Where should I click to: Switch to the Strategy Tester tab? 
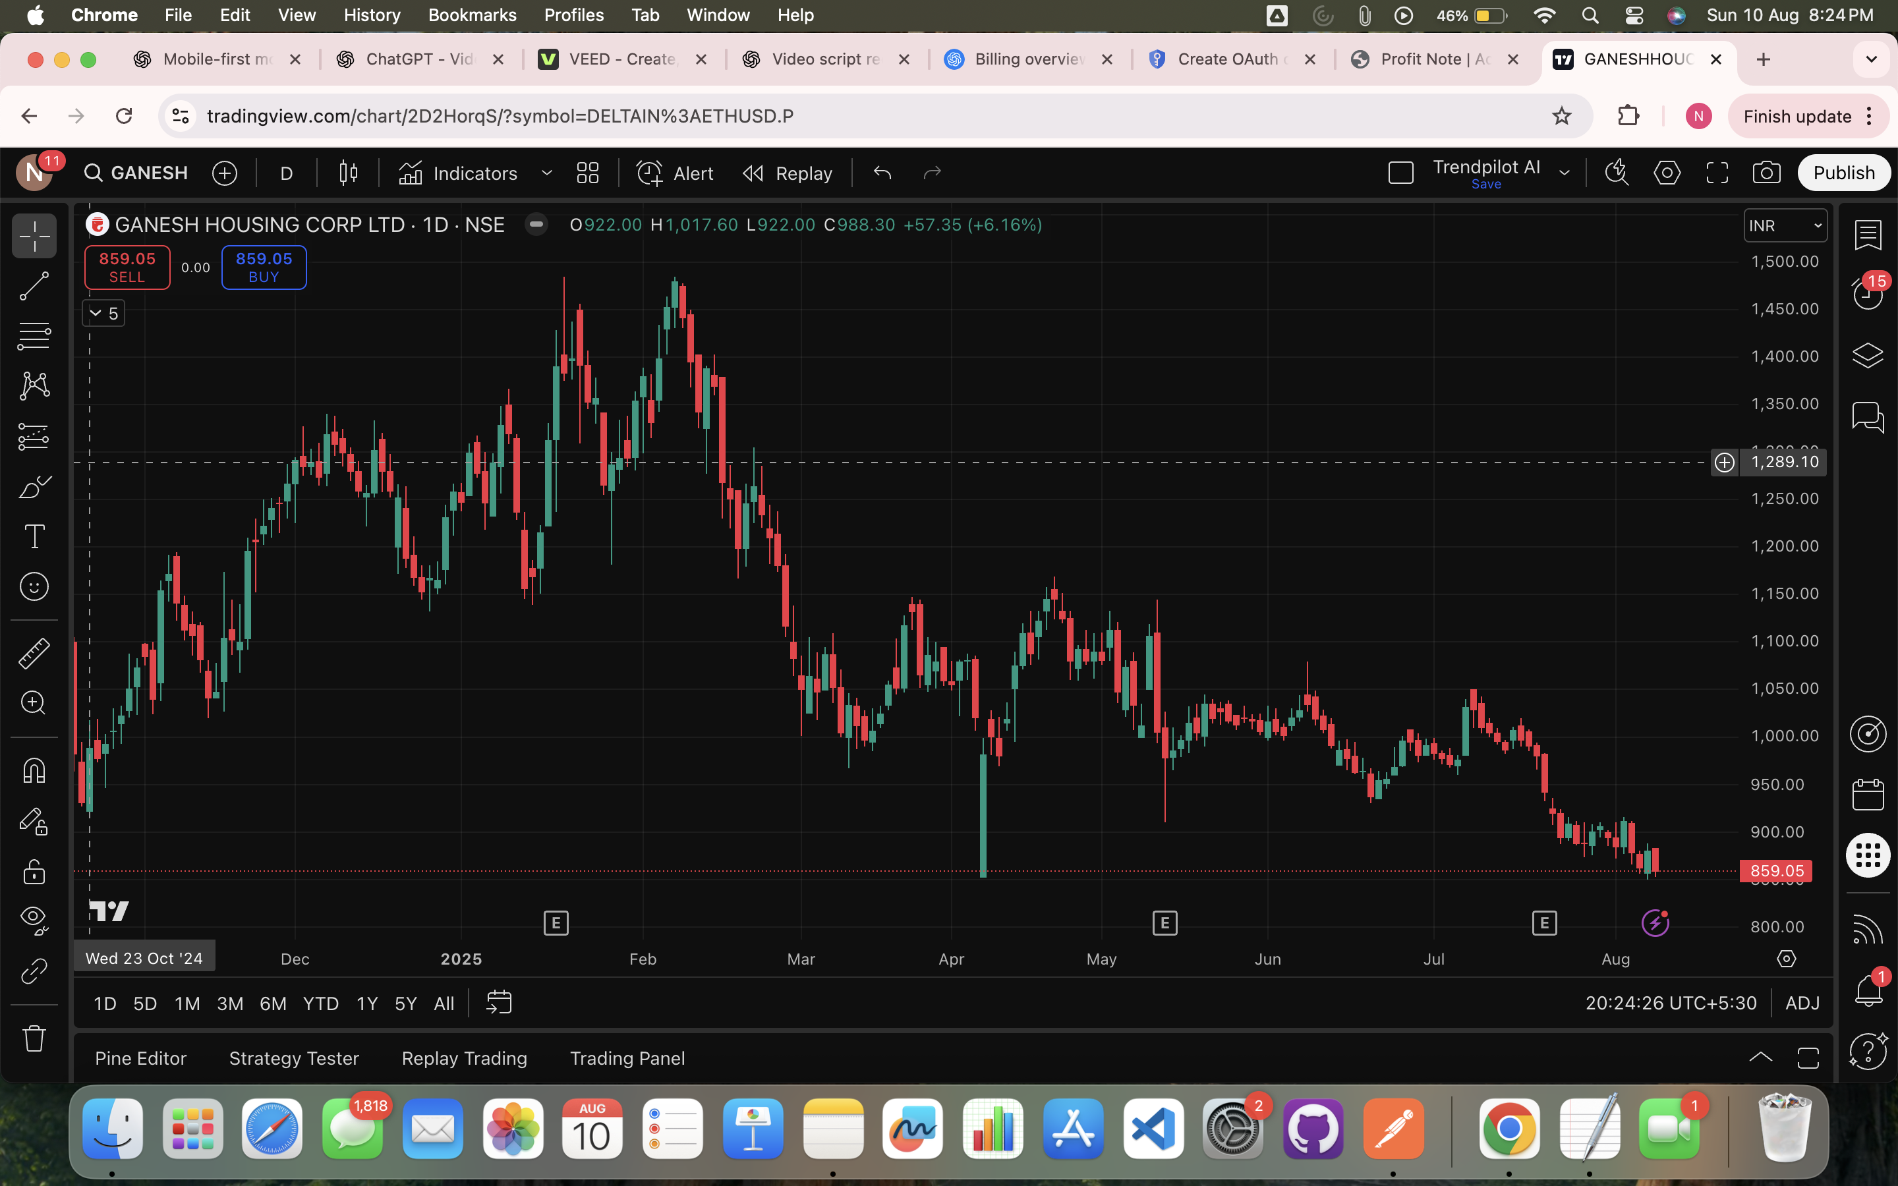293,1058
